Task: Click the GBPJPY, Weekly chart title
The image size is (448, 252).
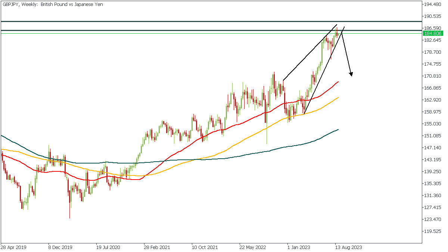Action: pyautogui.click(x=52, y=4)
